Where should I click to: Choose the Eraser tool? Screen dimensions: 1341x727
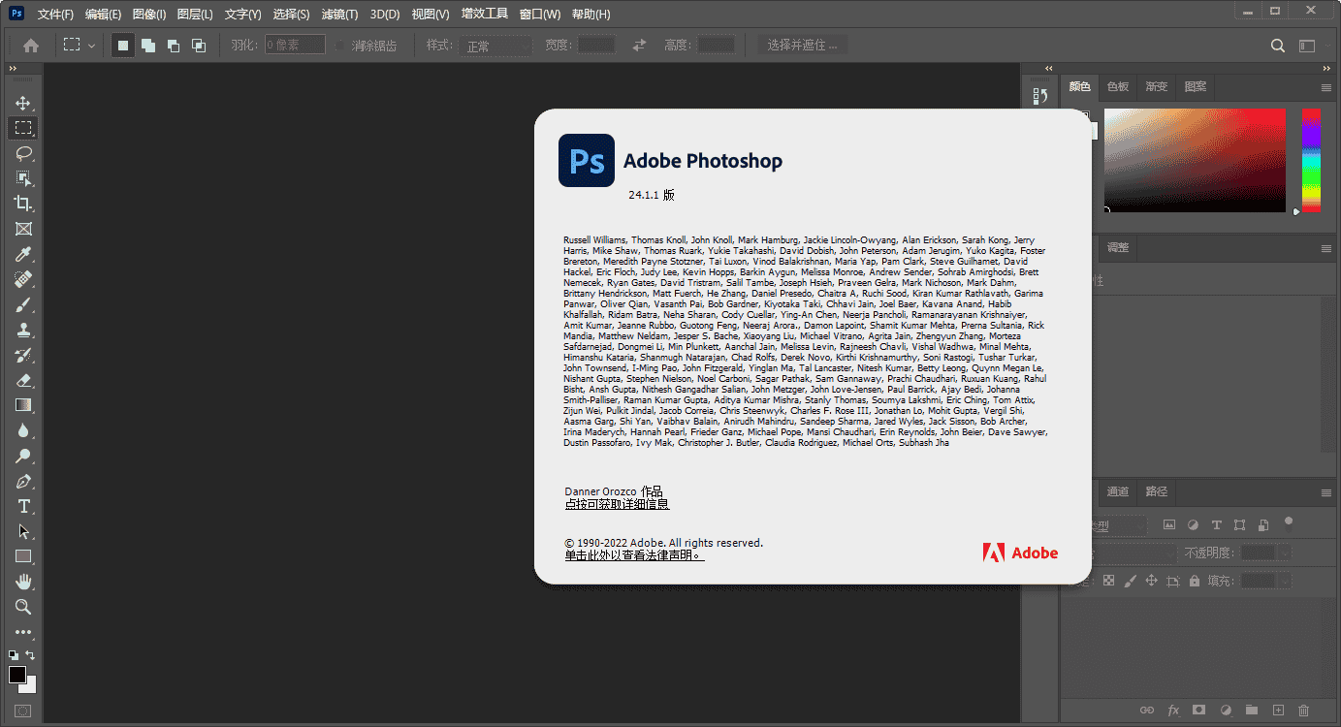23,380
